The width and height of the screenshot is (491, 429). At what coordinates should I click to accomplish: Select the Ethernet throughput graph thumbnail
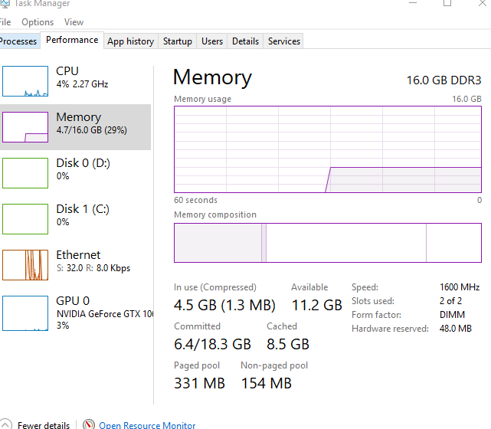25,265
